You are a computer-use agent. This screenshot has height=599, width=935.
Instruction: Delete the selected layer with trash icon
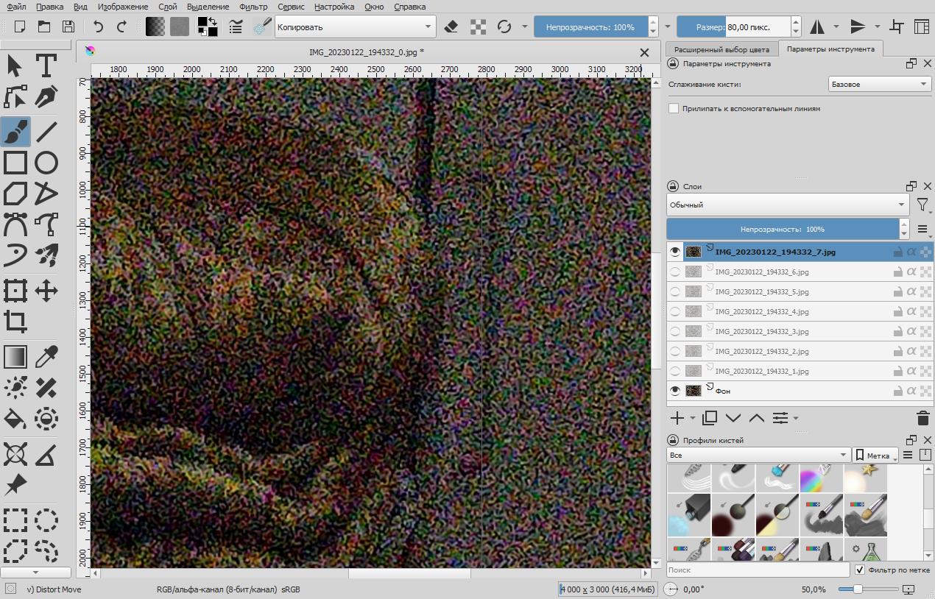click(x=922, y=418)
